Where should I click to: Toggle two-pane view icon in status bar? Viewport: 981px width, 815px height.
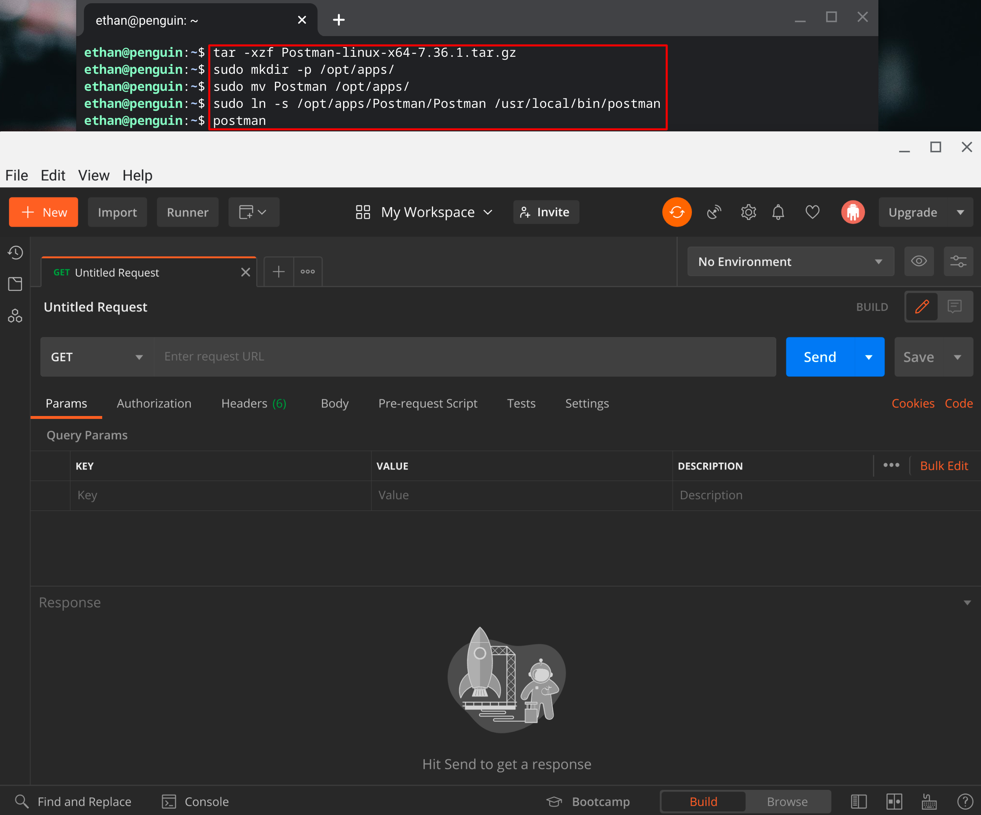pos(894,802)
